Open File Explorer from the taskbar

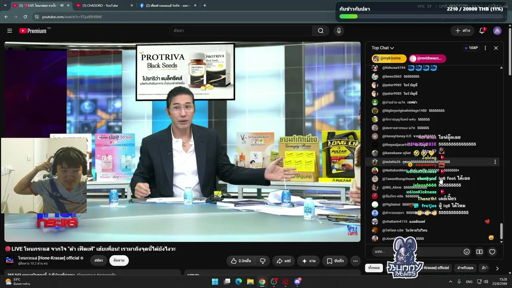click(250, 282)
